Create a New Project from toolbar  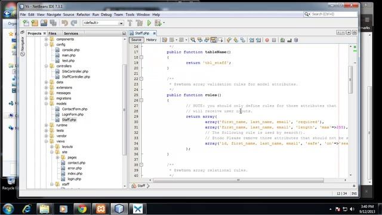click(x=35, y=23)
